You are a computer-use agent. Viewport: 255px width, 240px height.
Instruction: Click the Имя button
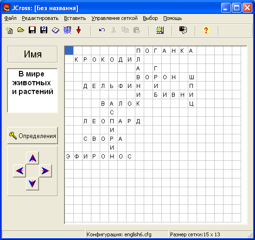[x=32, y=54]
